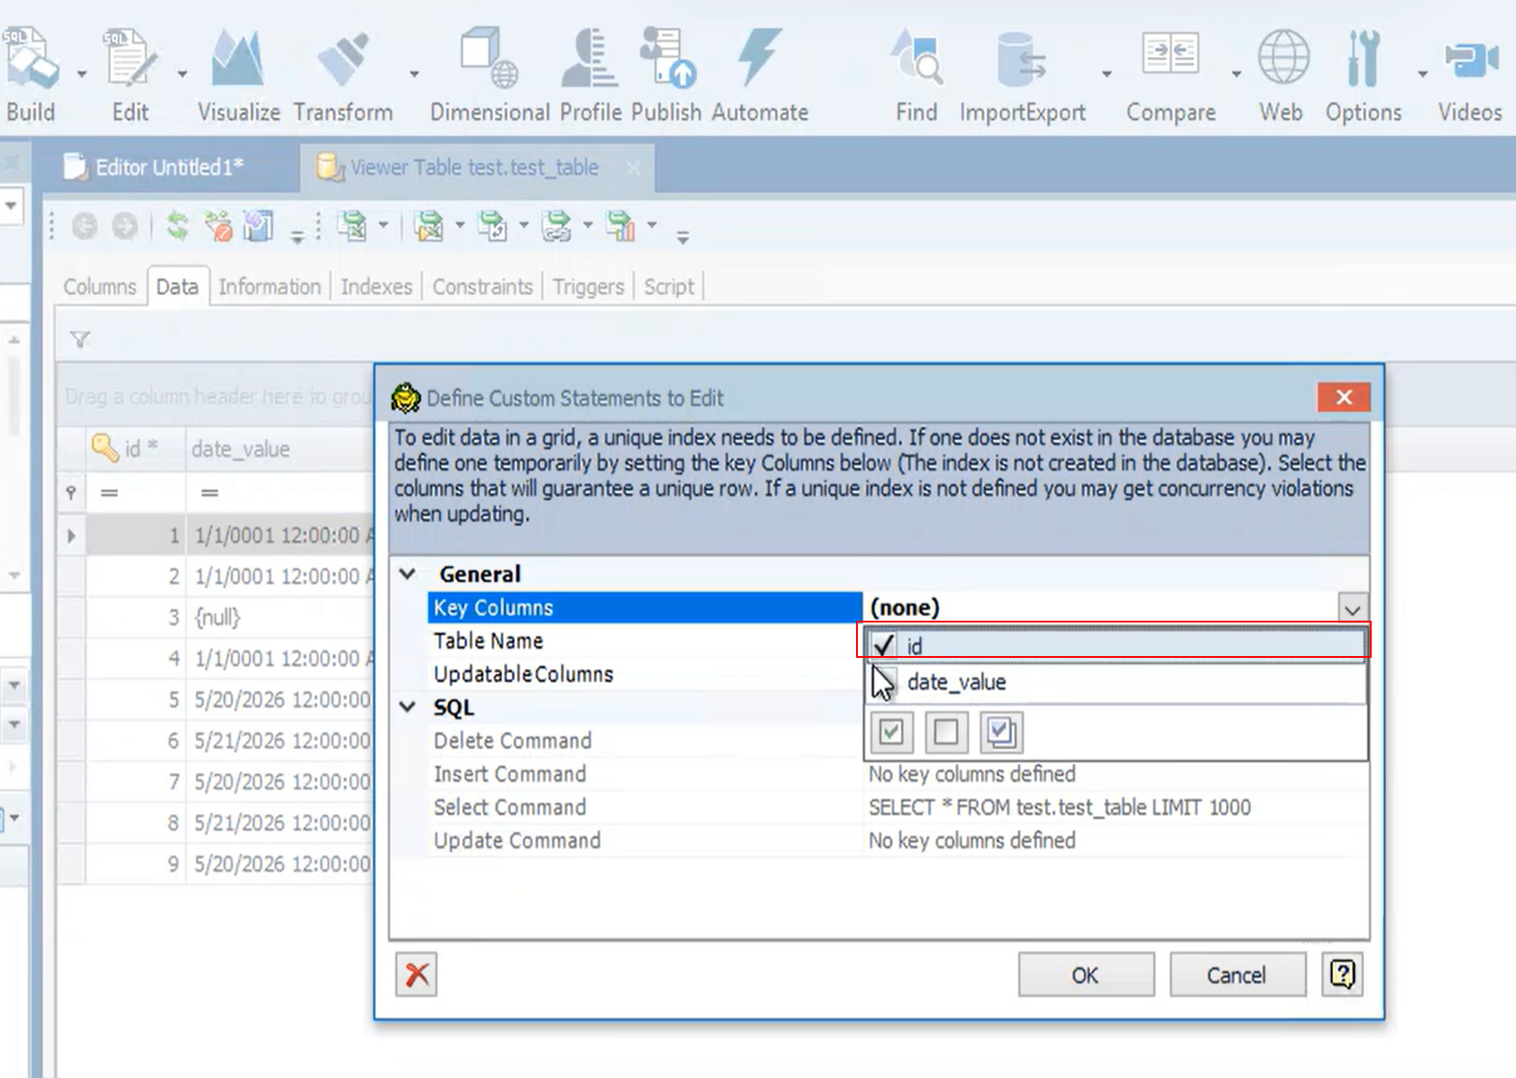Click the deselect all empty box icon
The width and height of the screenshot is (1516, 1078).
point(946,732)
